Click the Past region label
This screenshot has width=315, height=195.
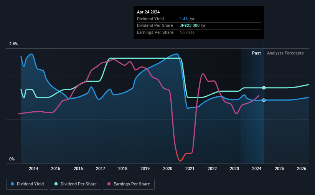point(256,53)
